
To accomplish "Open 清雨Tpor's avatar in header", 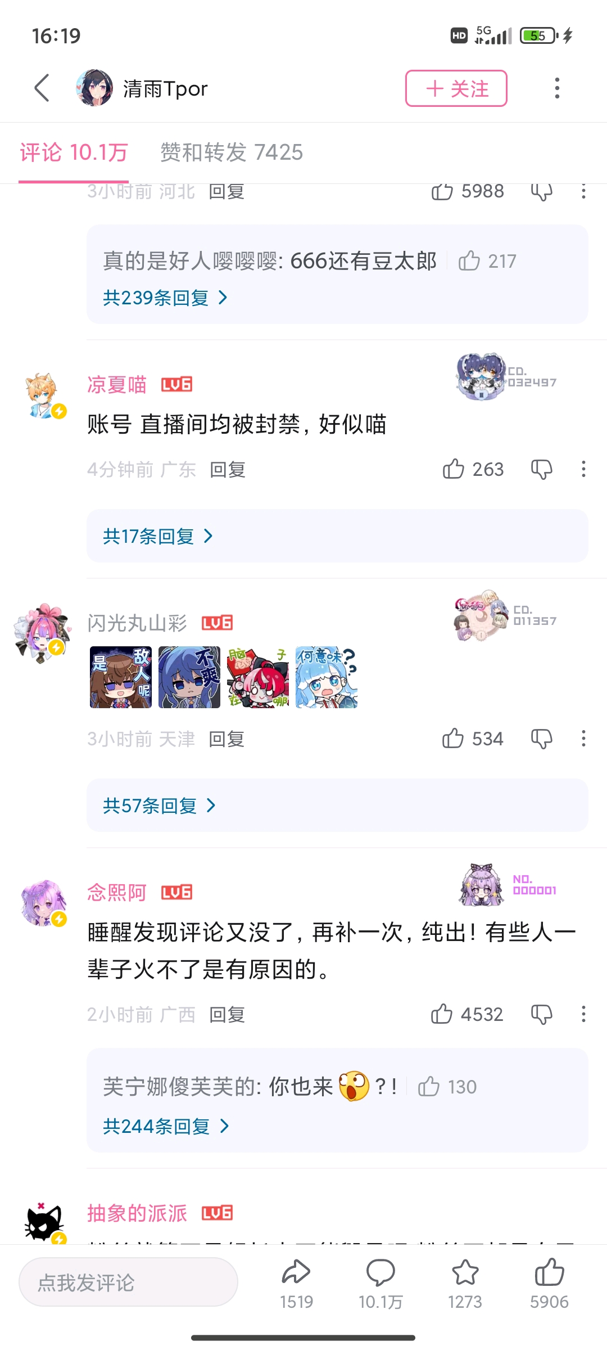I will tap(94, 88).
